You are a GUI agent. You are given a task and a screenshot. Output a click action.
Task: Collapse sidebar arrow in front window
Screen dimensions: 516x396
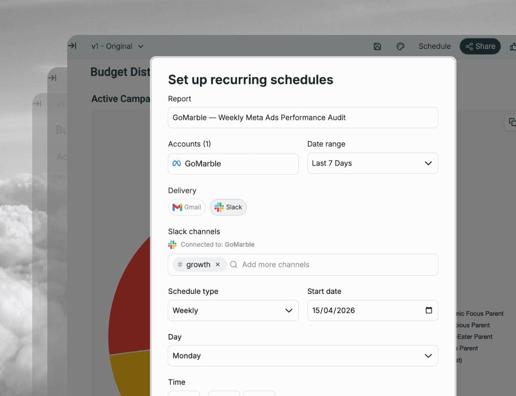[x=72, y=46]
